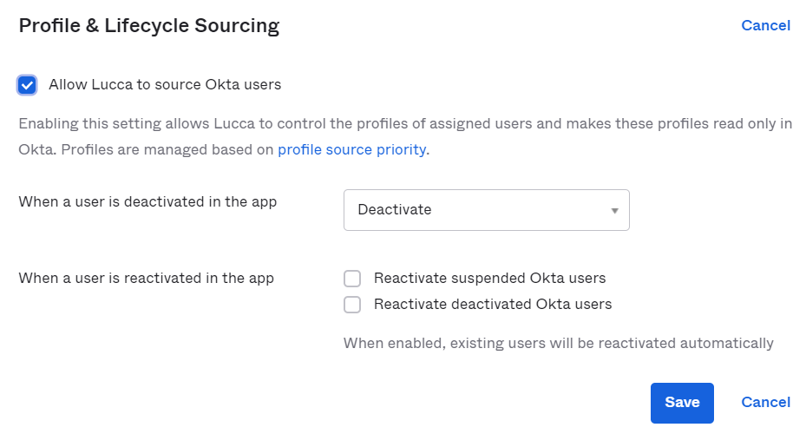The width and height of the screenshot is (806, 434).
Task: Click the Profile & Lifecycle Sourcing heading
Action: [149, 26]
